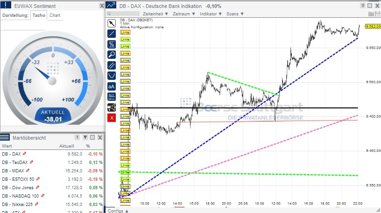Image resolution: width=381 pixels, height=213 pixels.
Task: Click the Aktuell column header
Action: [x=67, y=146]
